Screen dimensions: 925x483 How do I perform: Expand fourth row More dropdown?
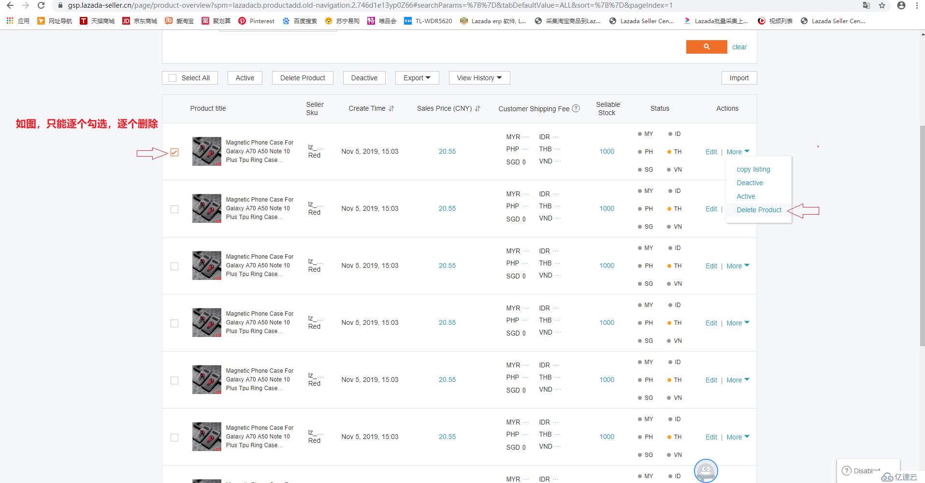pyautogui.click(x=738, y=323)
